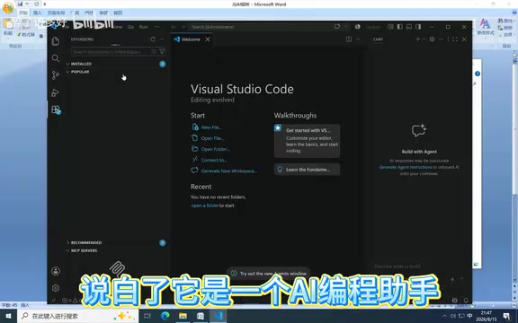Click Generate Agent Instructions link
518x323 pixels.
click(406, 167)
